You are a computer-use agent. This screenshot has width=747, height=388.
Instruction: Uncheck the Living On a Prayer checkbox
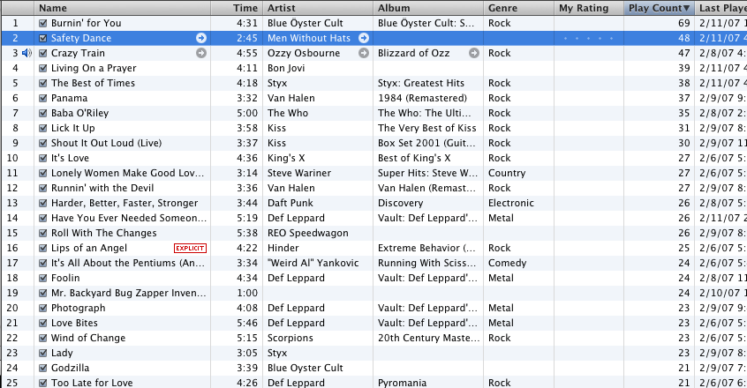[43, 69]
